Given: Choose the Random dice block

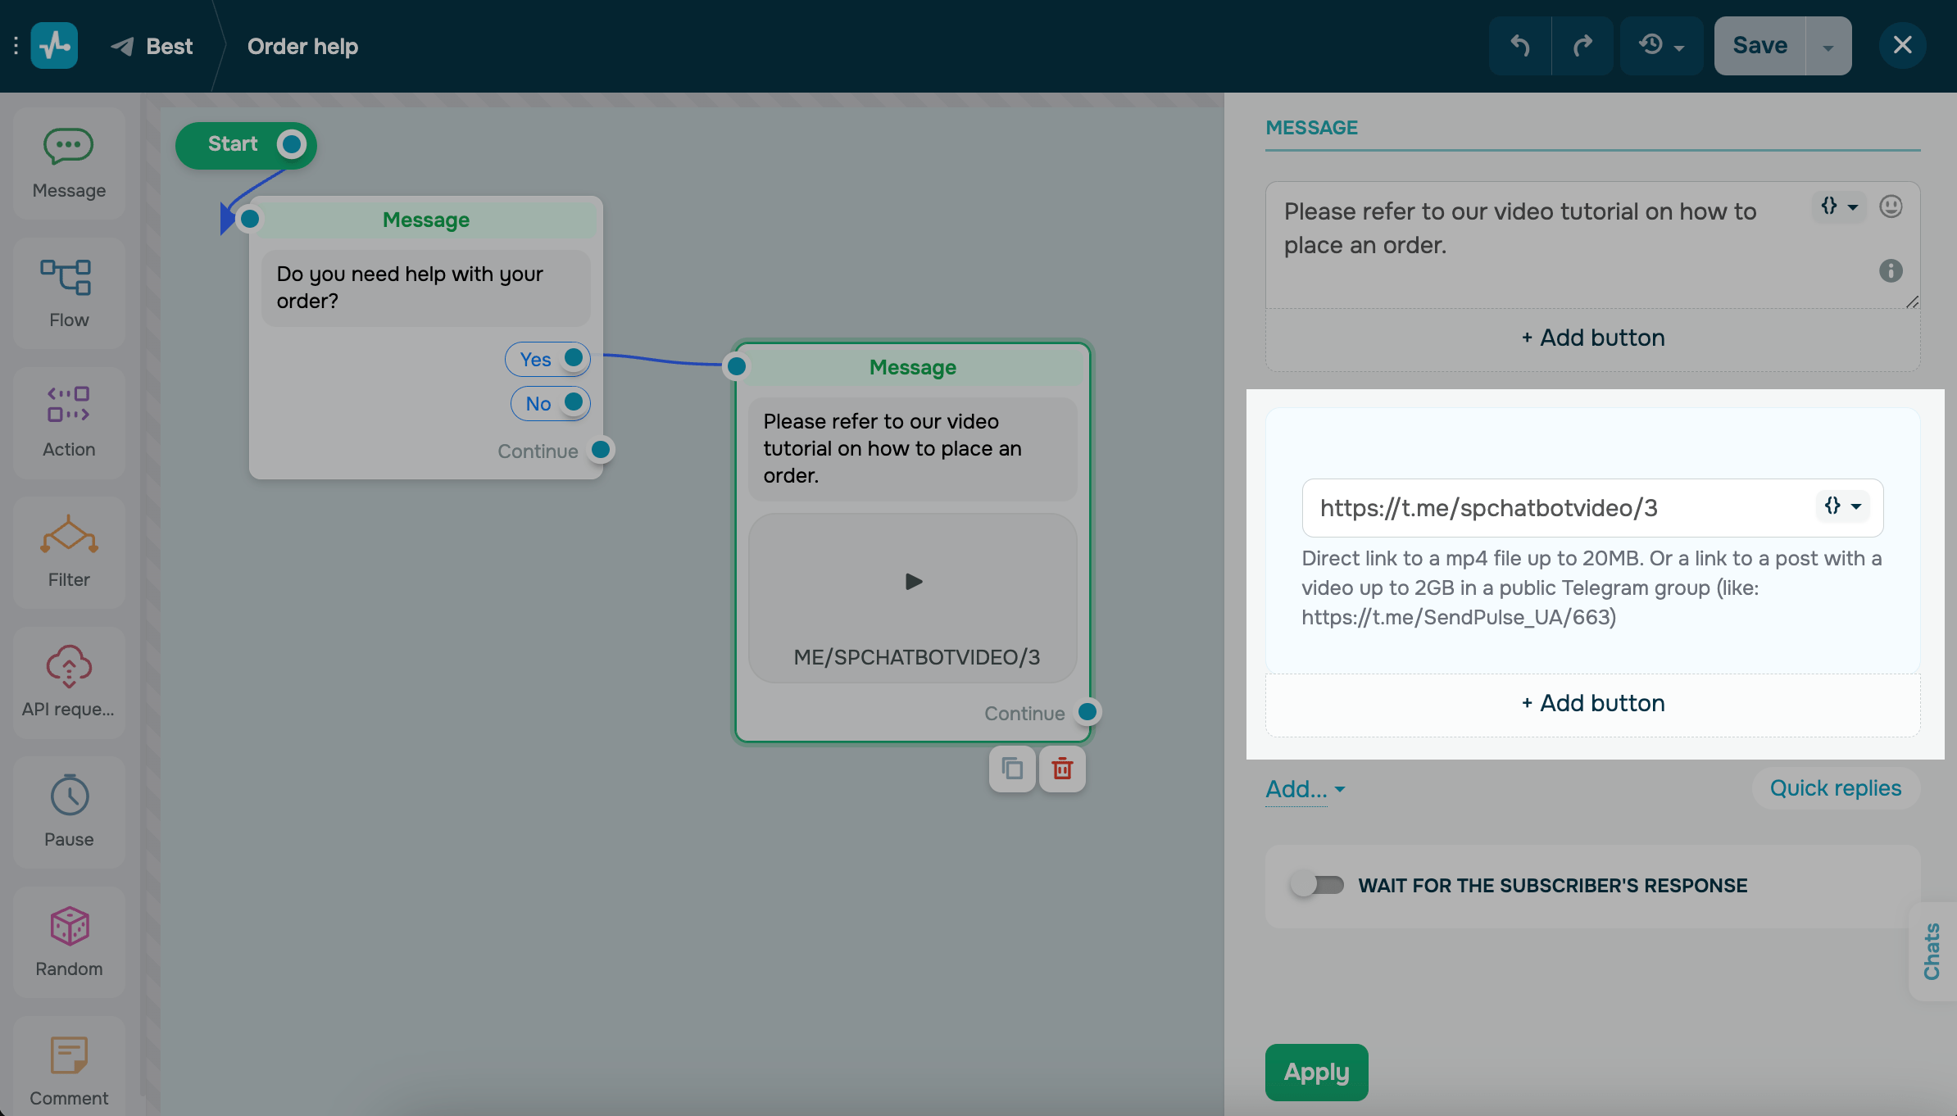Looking at the screenshot, I should pyautogui.click(x=69, y=941).
